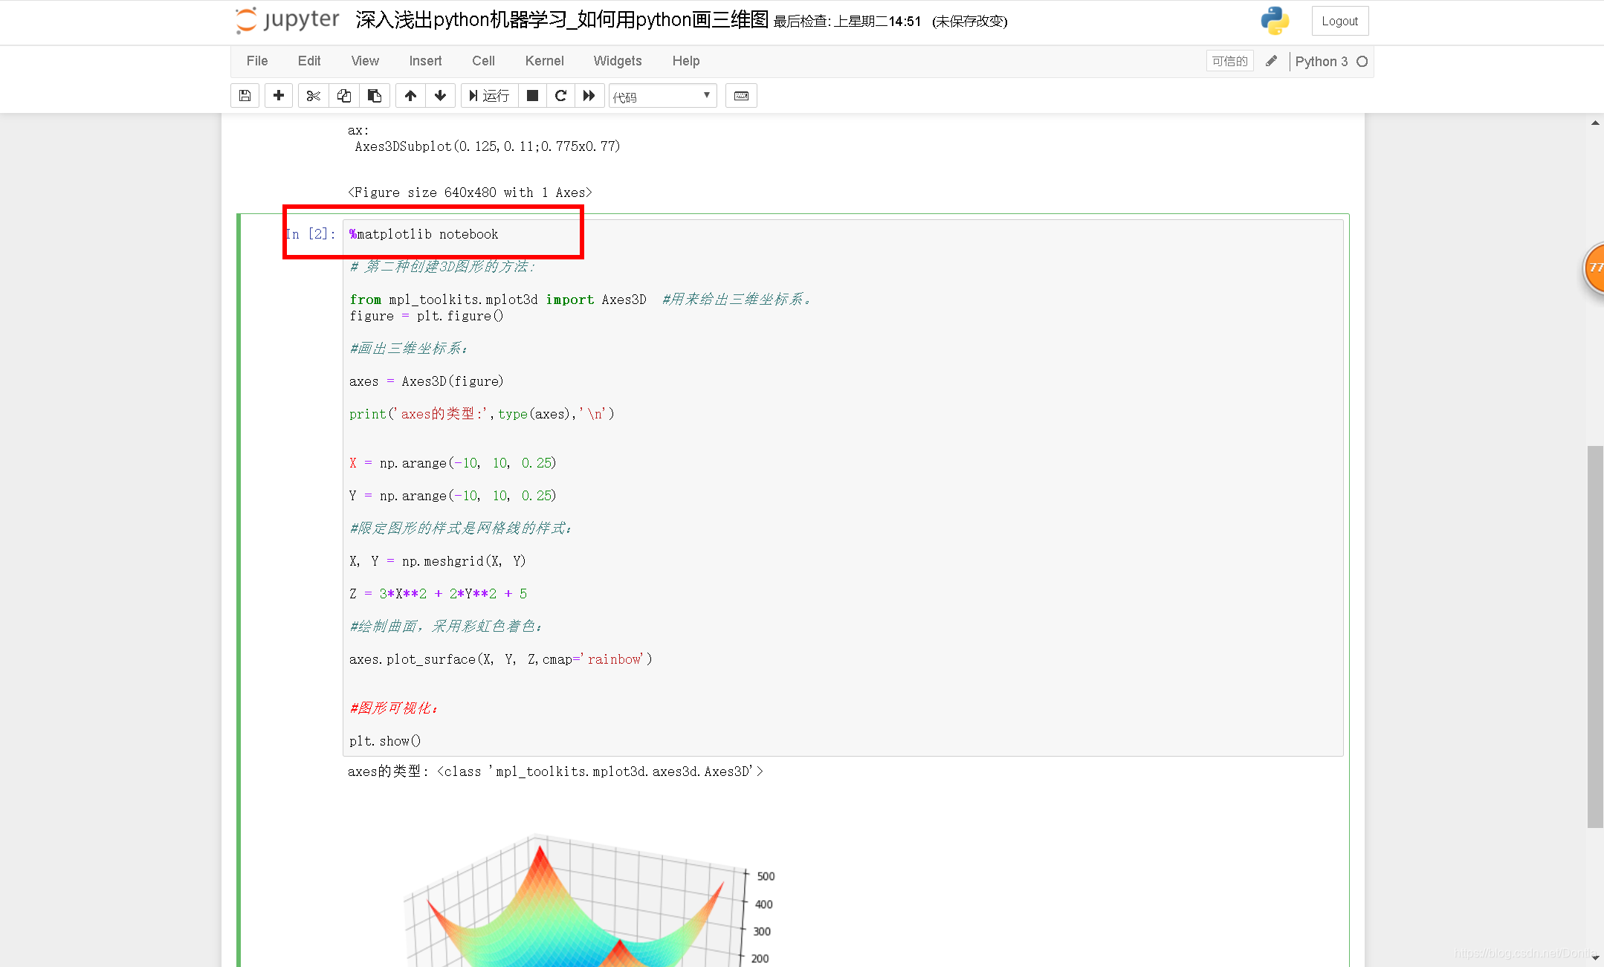Image resolution: width=1604 pixels, height=967 pixels.
Task: Copy the selected cell using copy icon
Action: click(343, 95)
